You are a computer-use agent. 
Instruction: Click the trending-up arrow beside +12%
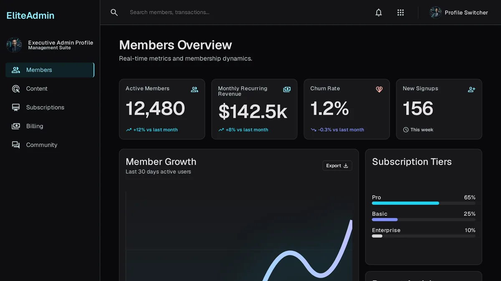129,130
